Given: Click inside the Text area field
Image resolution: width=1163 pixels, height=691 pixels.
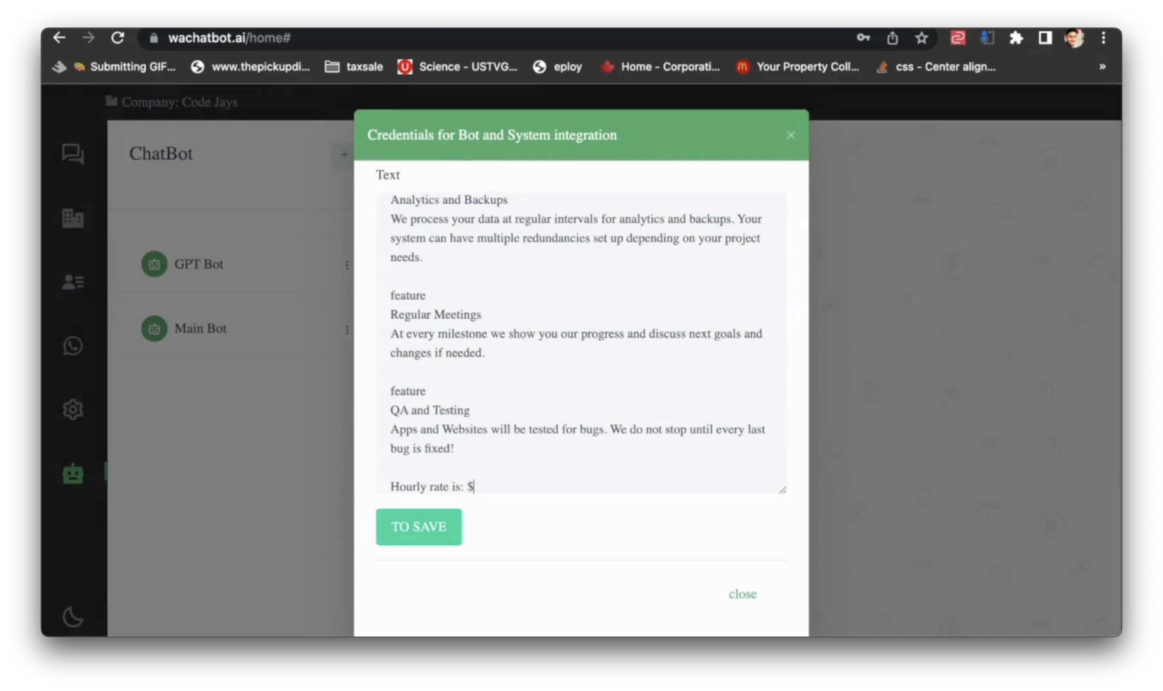Looking at the screenshot, I should click(580, 342).
